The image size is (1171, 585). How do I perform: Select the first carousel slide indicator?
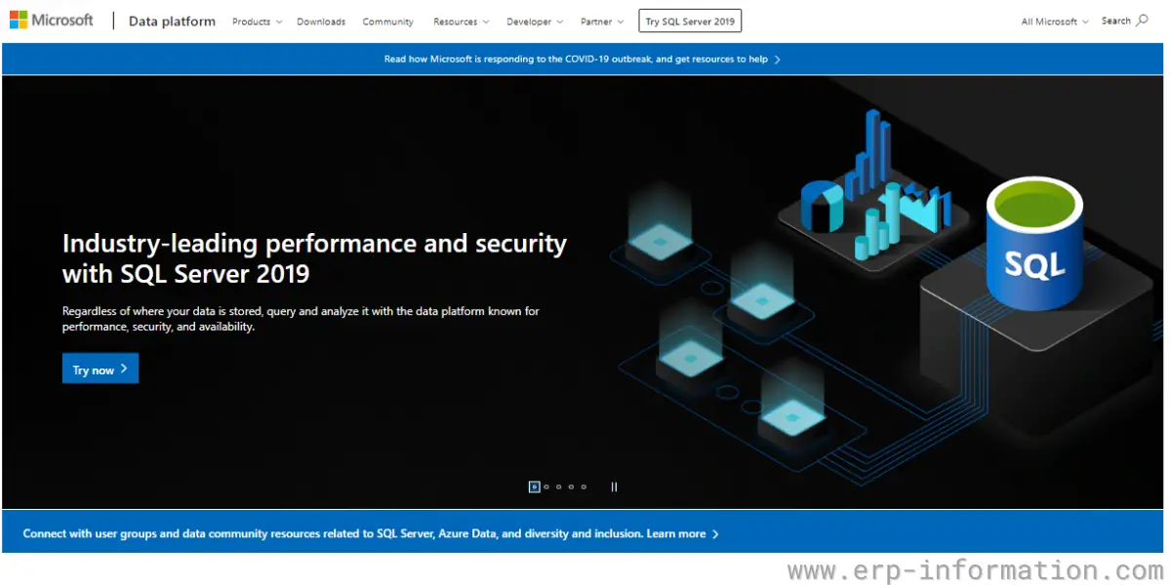point(534,487)
